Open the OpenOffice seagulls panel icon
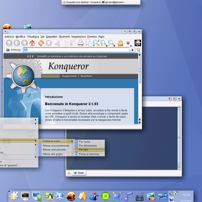Viewport: 202px width, 202px height. [x=163, y=196]
